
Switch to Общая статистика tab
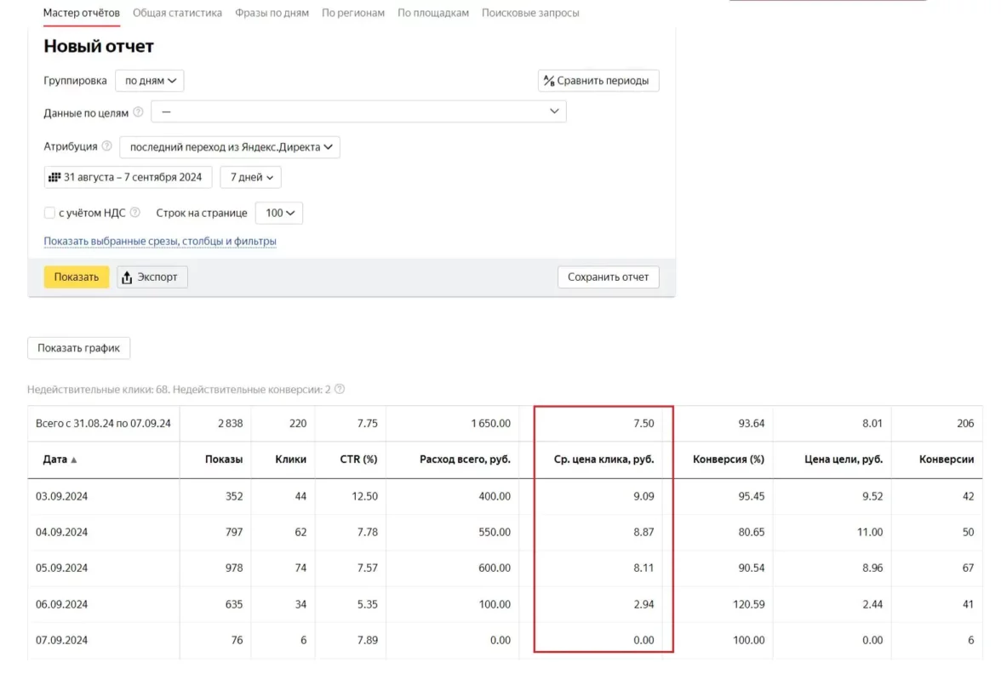(177, 13)
